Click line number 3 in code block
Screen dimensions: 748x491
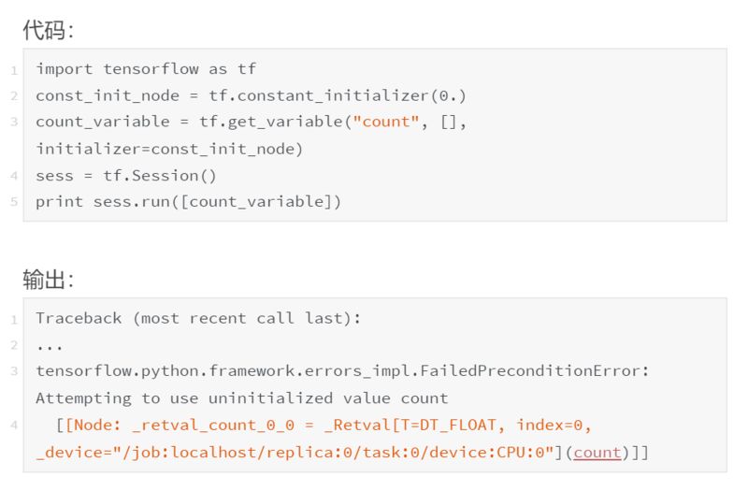pyautogui.click(x=14, y=122)
